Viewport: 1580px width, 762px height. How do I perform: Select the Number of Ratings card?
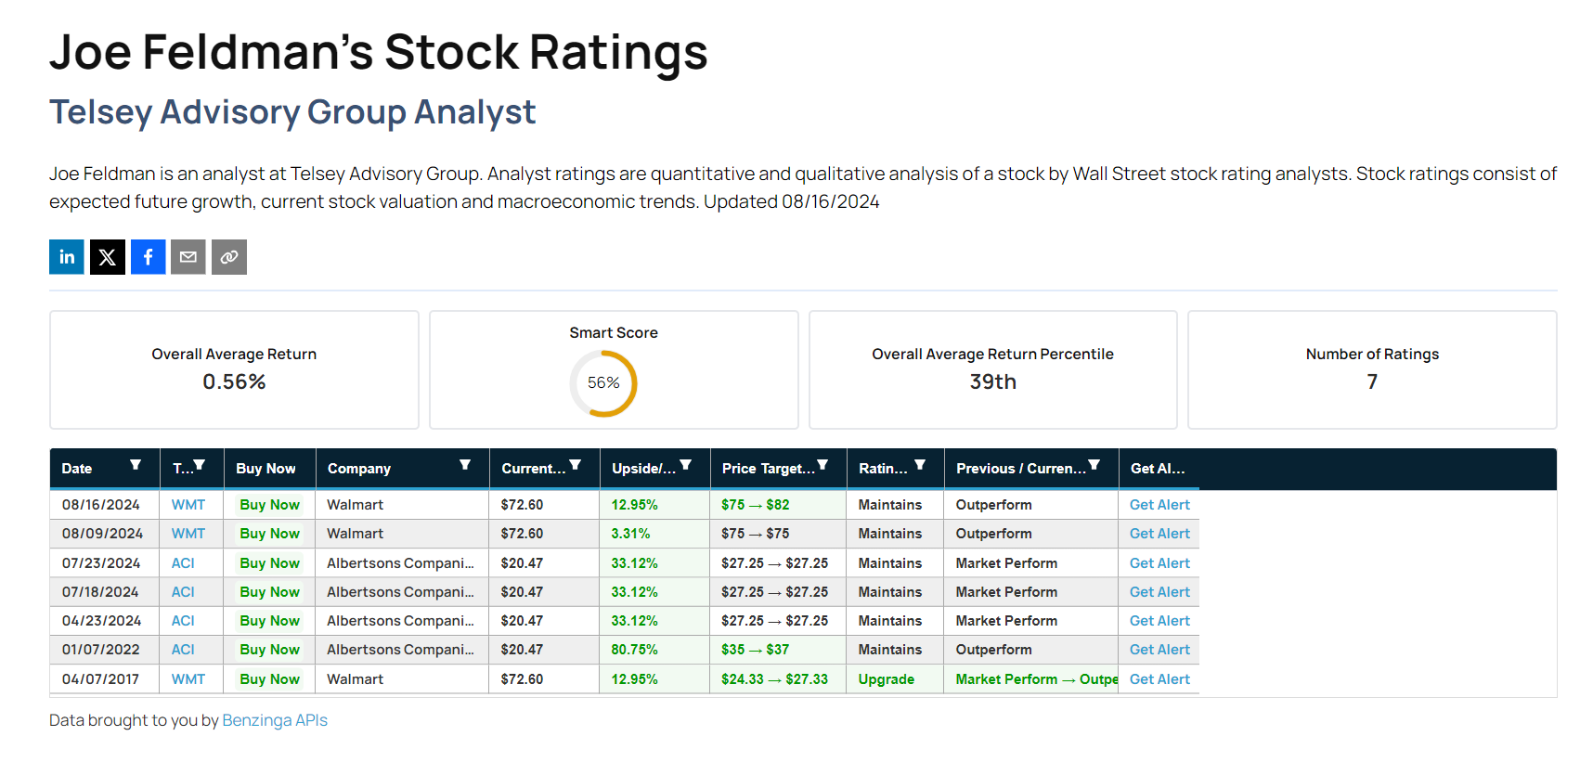[x=1372, y=369]
